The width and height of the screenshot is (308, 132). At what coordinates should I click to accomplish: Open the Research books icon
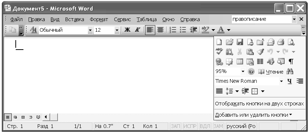(229, 52)
